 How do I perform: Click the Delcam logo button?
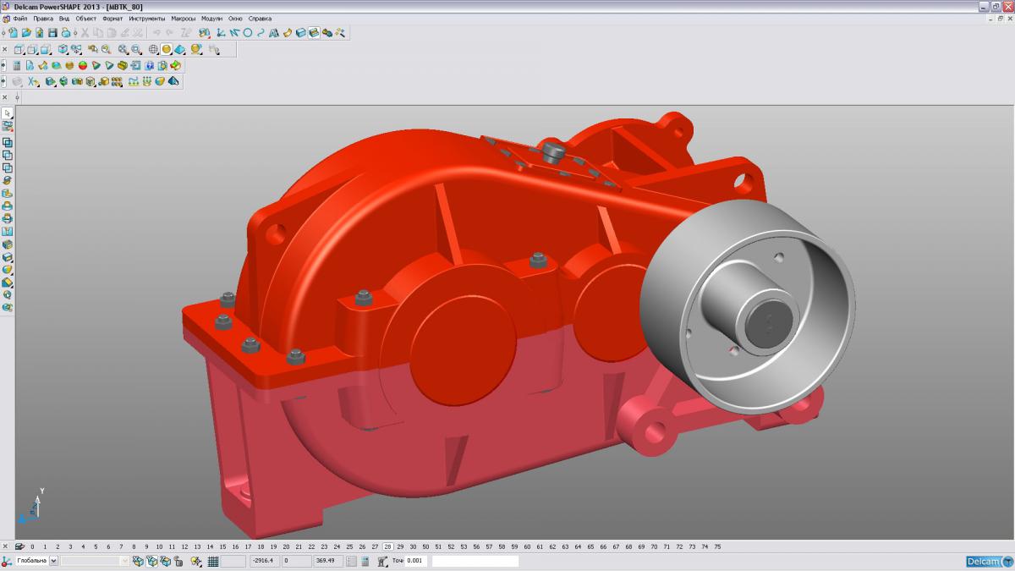989,562
